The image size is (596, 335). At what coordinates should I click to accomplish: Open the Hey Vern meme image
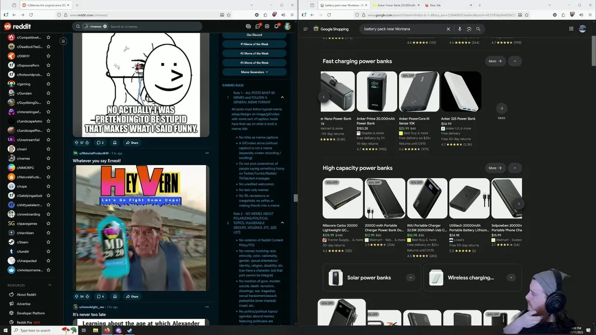(x=141, y=228)
